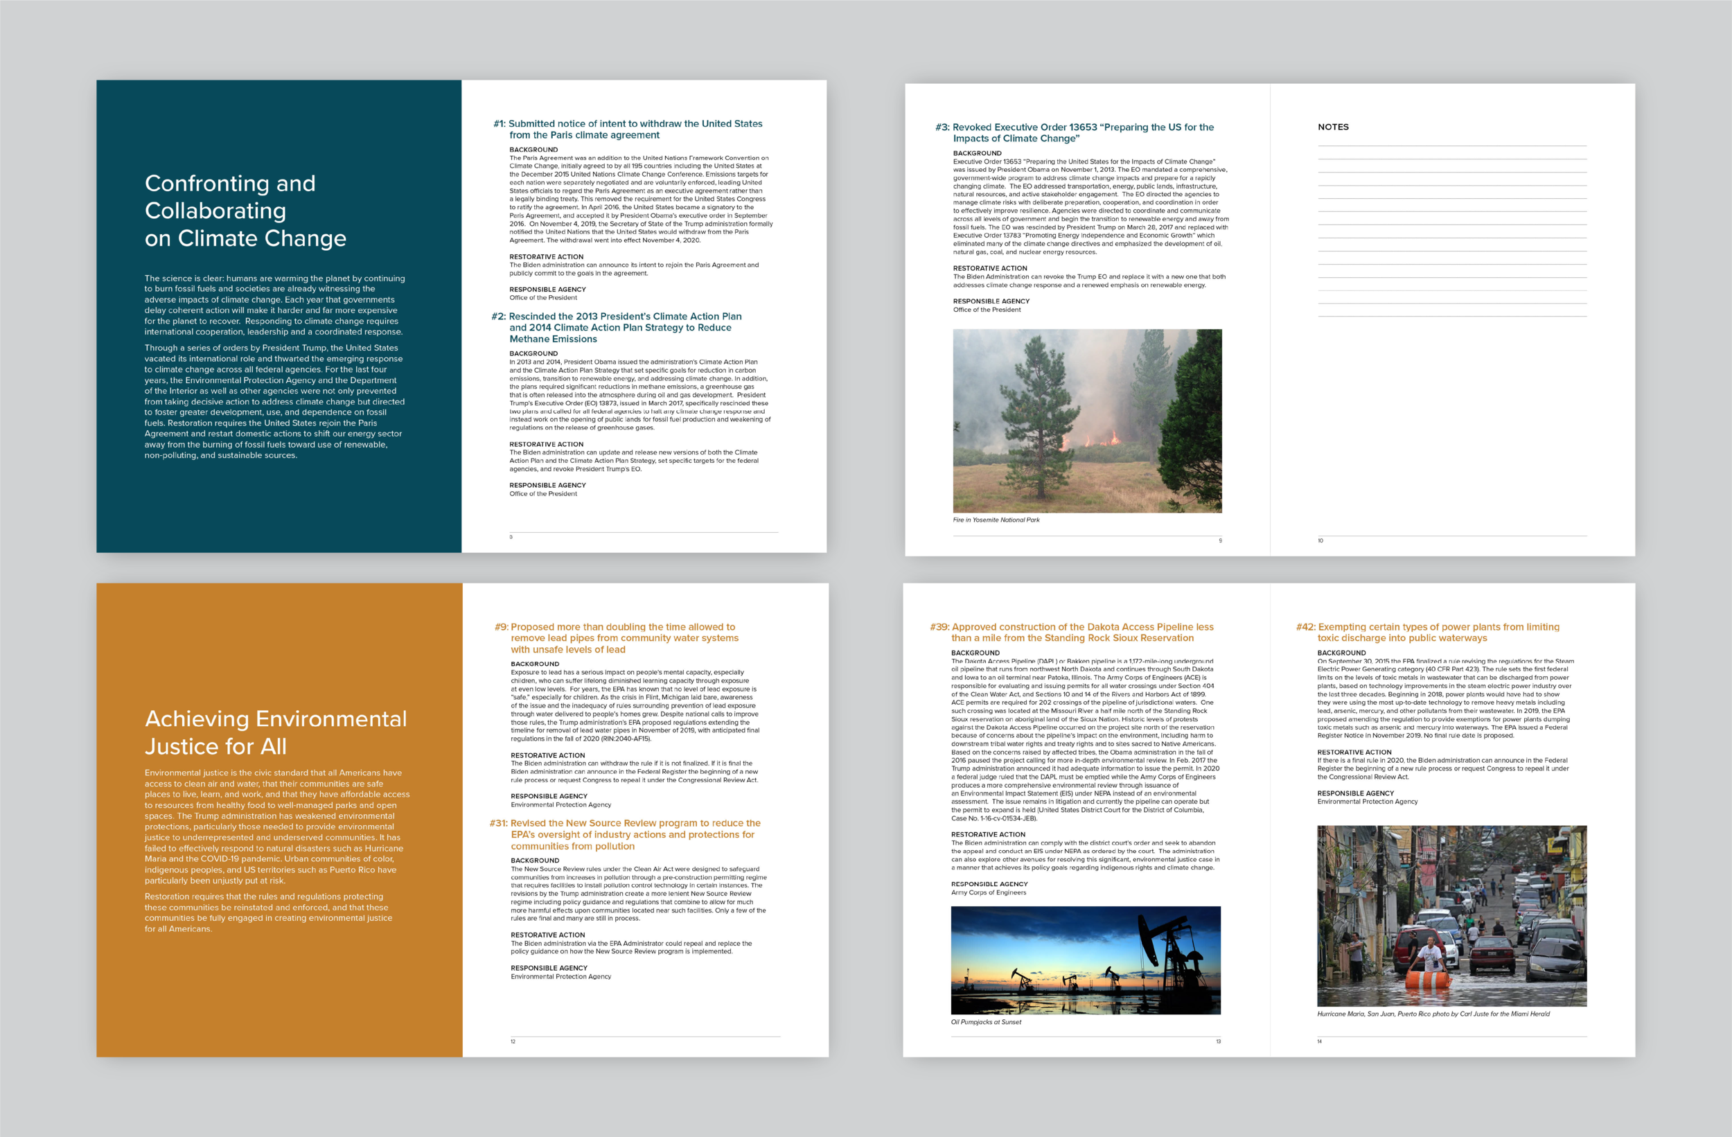1732x1137 pixels.
Task: Click the Oil Pumpjacks at Sunset photo
Action: [1085, 960]
